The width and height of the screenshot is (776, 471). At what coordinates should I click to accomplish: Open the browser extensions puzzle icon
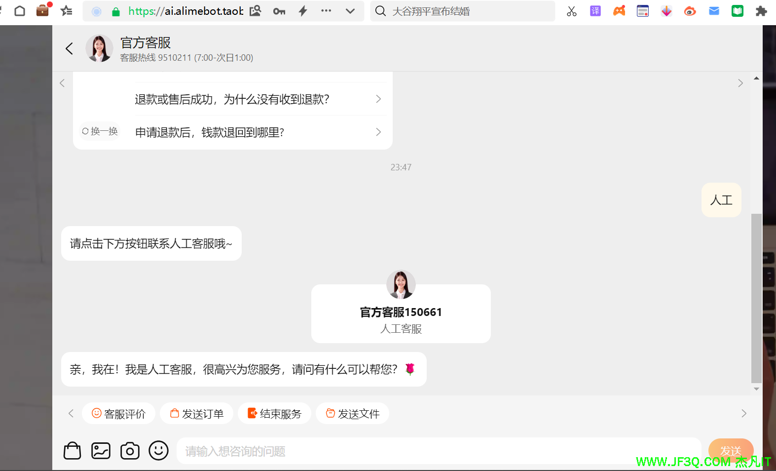tap(761, 11)
